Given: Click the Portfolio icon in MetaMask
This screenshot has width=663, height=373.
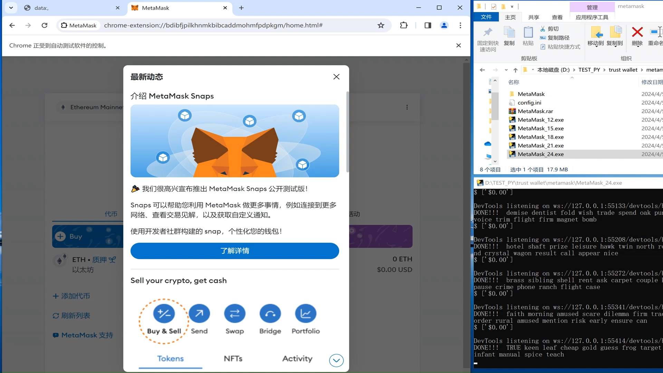Looking at the screenshot, I should [x=305, y=313].
